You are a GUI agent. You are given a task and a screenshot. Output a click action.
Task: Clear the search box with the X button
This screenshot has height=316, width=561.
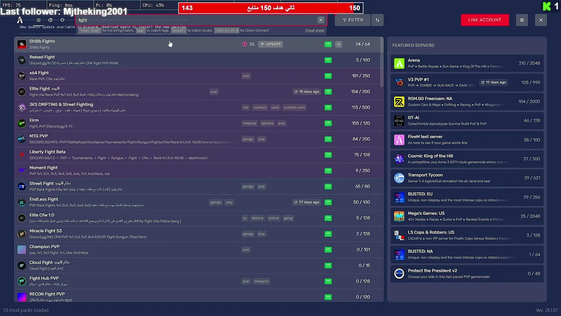point(321,20)
